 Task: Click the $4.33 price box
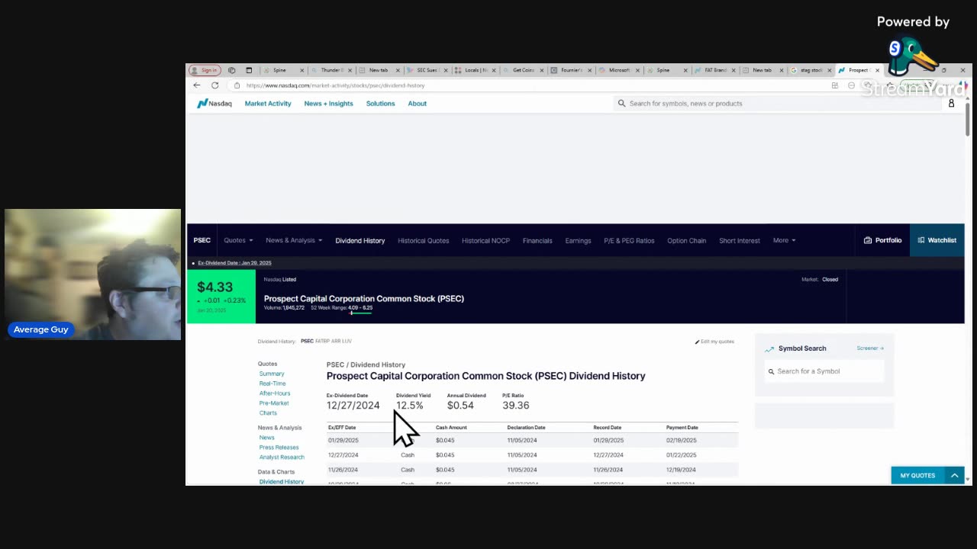(221, 297)
